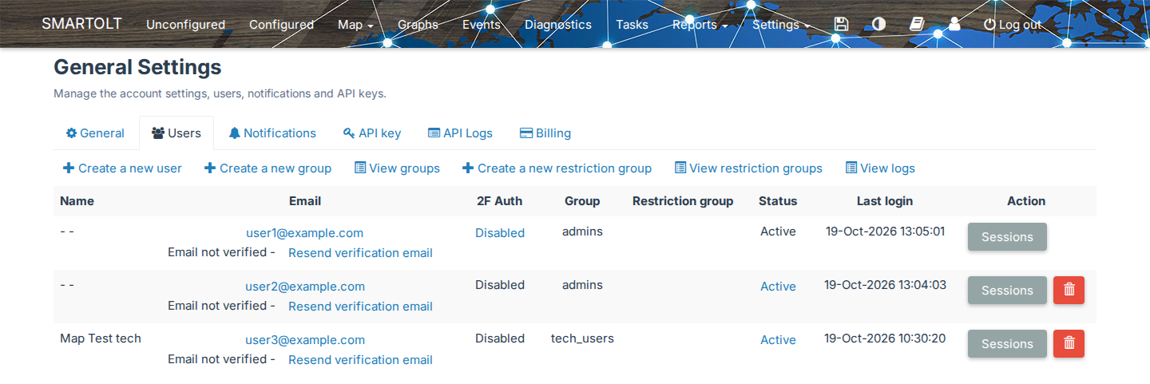Open the user profile icon

pos(954,24)
